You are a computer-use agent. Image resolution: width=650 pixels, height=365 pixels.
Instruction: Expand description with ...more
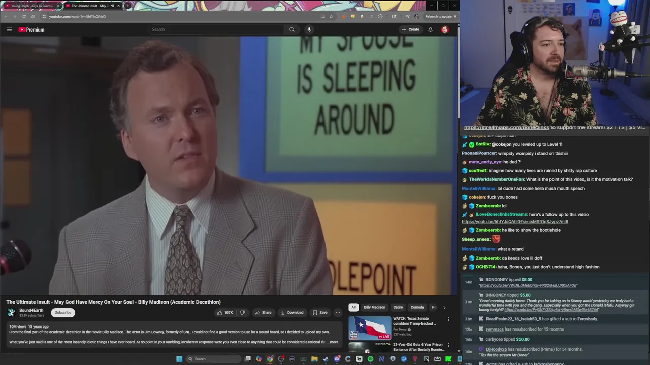[333, 342]
